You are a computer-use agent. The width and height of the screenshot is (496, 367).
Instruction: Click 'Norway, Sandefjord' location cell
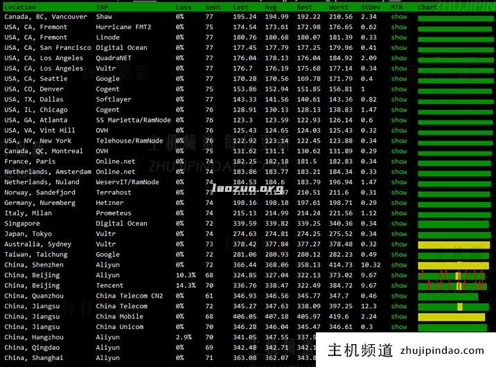(40, 193)
